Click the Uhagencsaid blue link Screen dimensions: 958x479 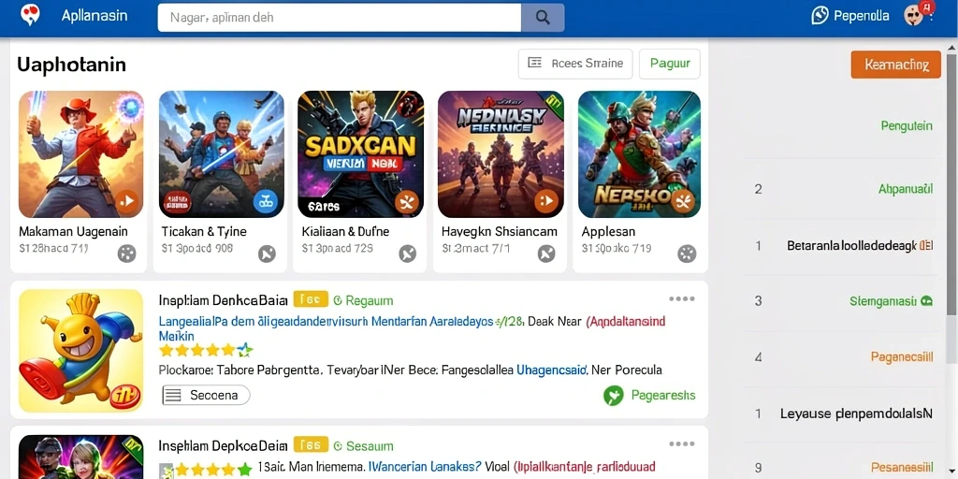point(552,370)
